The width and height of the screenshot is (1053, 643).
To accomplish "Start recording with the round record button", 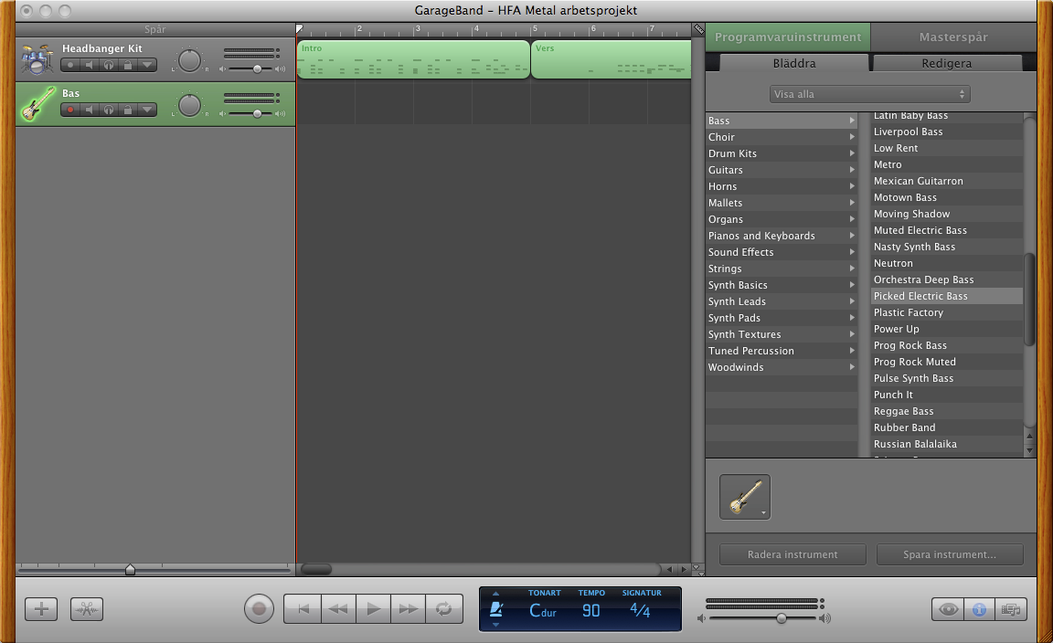I will click(259, 609).
